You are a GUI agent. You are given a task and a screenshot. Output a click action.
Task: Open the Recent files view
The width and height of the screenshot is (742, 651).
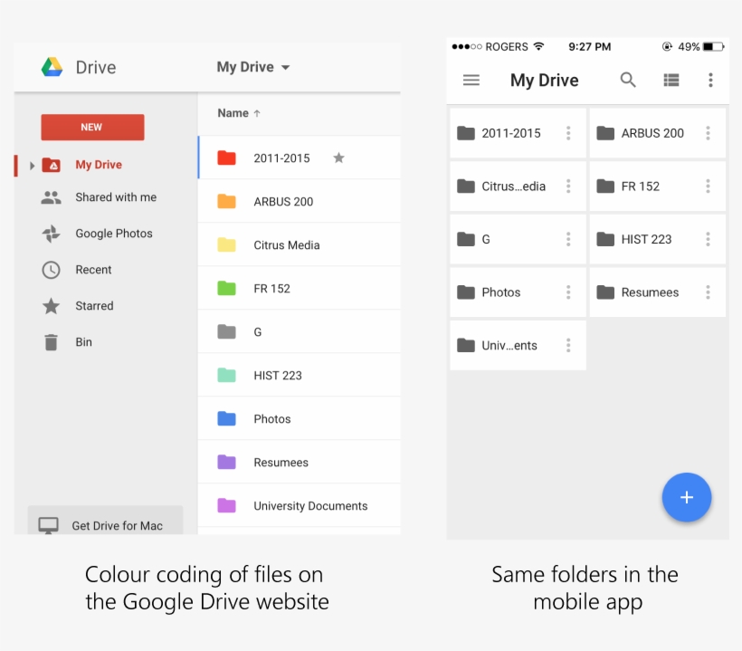93,270
